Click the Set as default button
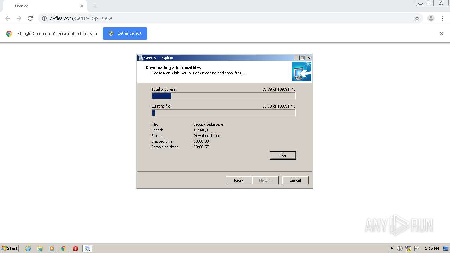Image resolution: width=450 pixels, height=253 pixels. point(125,33)
